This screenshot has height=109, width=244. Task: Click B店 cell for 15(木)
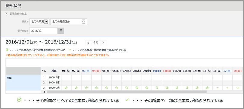(x=207, y=83)
